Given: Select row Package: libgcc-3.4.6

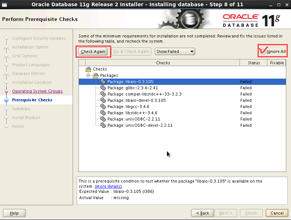Looking at the screenshot, I should pyautogui.click(x=182, y=107).
